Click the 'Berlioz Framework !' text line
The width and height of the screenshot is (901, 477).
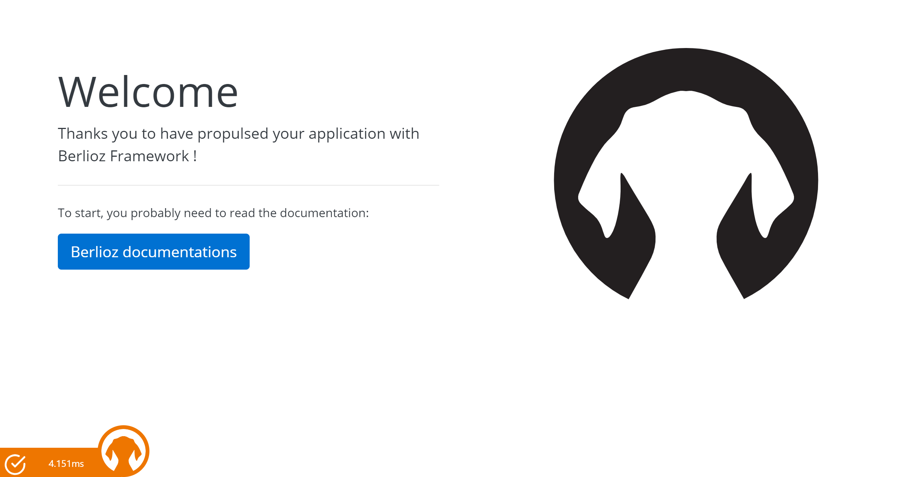pyautogui.click(x=127, y=156)
